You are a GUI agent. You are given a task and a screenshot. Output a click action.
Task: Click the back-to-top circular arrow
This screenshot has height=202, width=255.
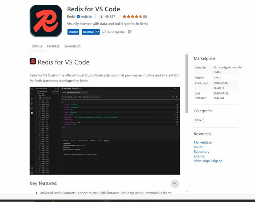point(175,183)
